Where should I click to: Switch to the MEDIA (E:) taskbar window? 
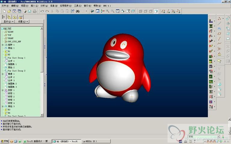(96, 141)
